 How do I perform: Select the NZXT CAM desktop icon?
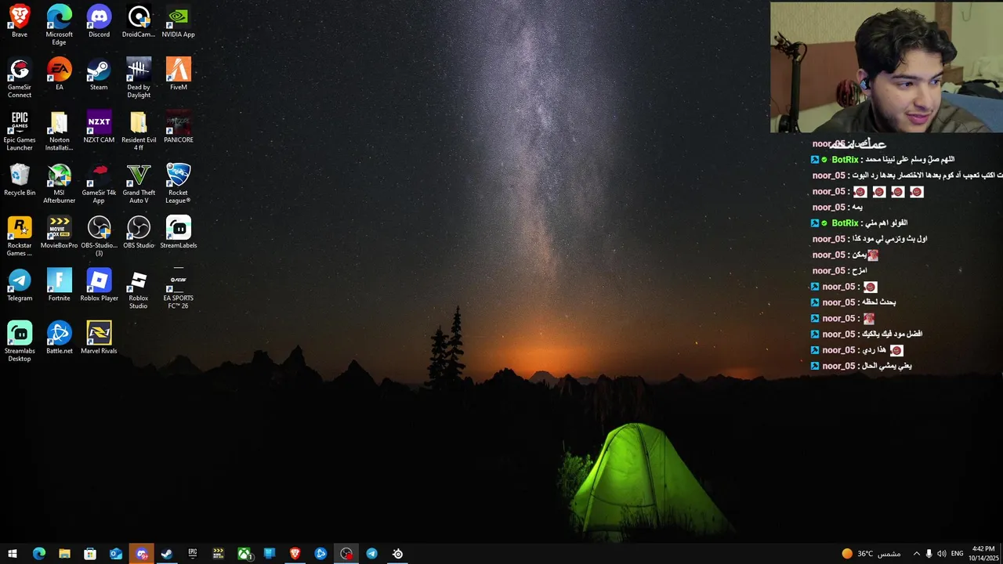point(99,127)
